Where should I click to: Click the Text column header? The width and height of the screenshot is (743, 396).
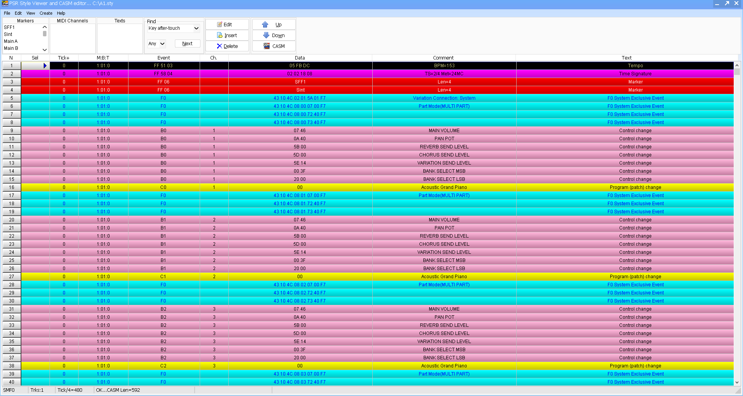click(627, 58)
